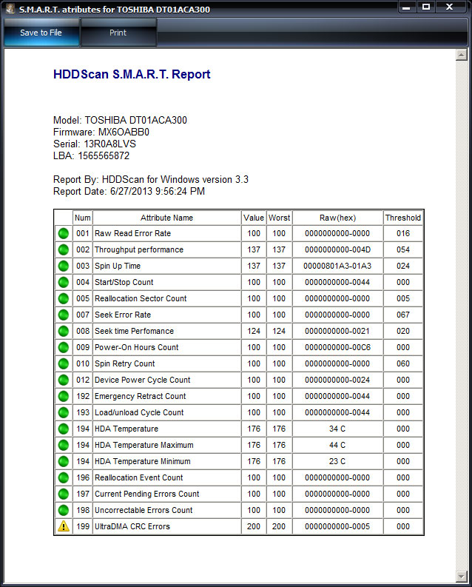Image resolution: width=472 pixels, height=587 pixels.
Task: Click raw value 0000000000-004D
Action: (337, 249)
